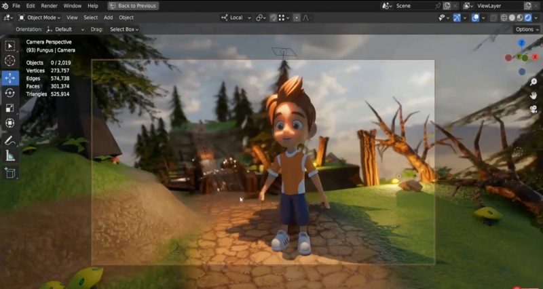
Task: Toggle proportional editing
Action: point(297,18)
